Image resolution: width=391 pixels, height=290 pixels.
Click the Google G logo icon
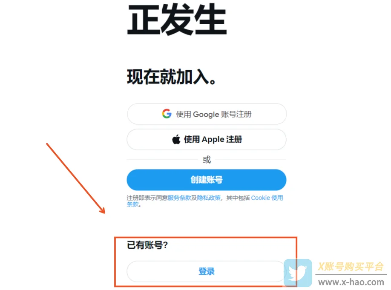167,114
